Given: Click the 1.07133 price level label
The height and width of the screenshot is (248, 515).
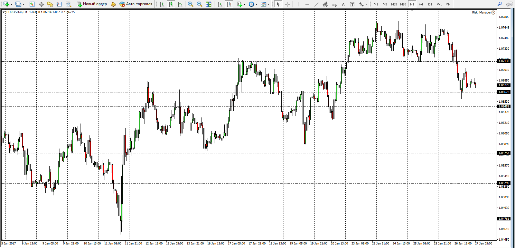Looking at the screenshot, I should (x=504, y=61).
